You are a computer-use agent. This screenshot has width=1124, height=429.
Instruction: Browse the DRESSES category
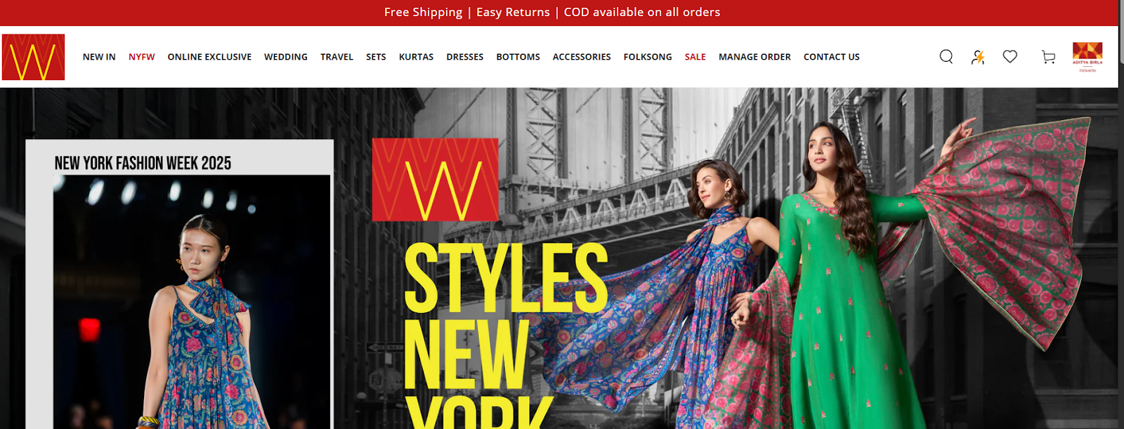point(465,57)
